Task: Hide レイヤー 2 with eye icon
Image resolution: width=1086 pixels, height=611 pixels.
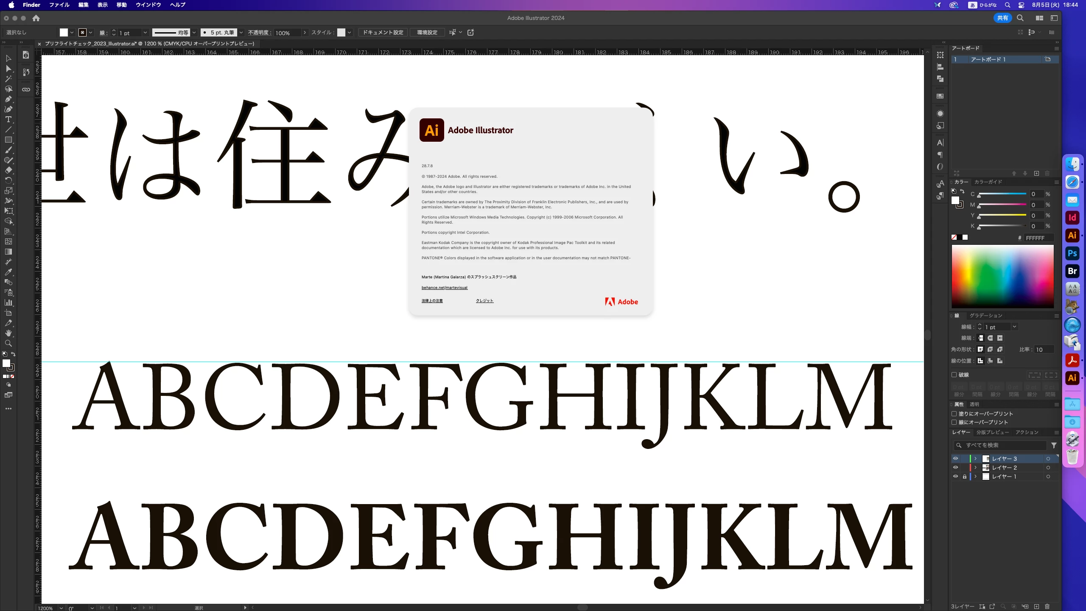Action: (955, 467)
